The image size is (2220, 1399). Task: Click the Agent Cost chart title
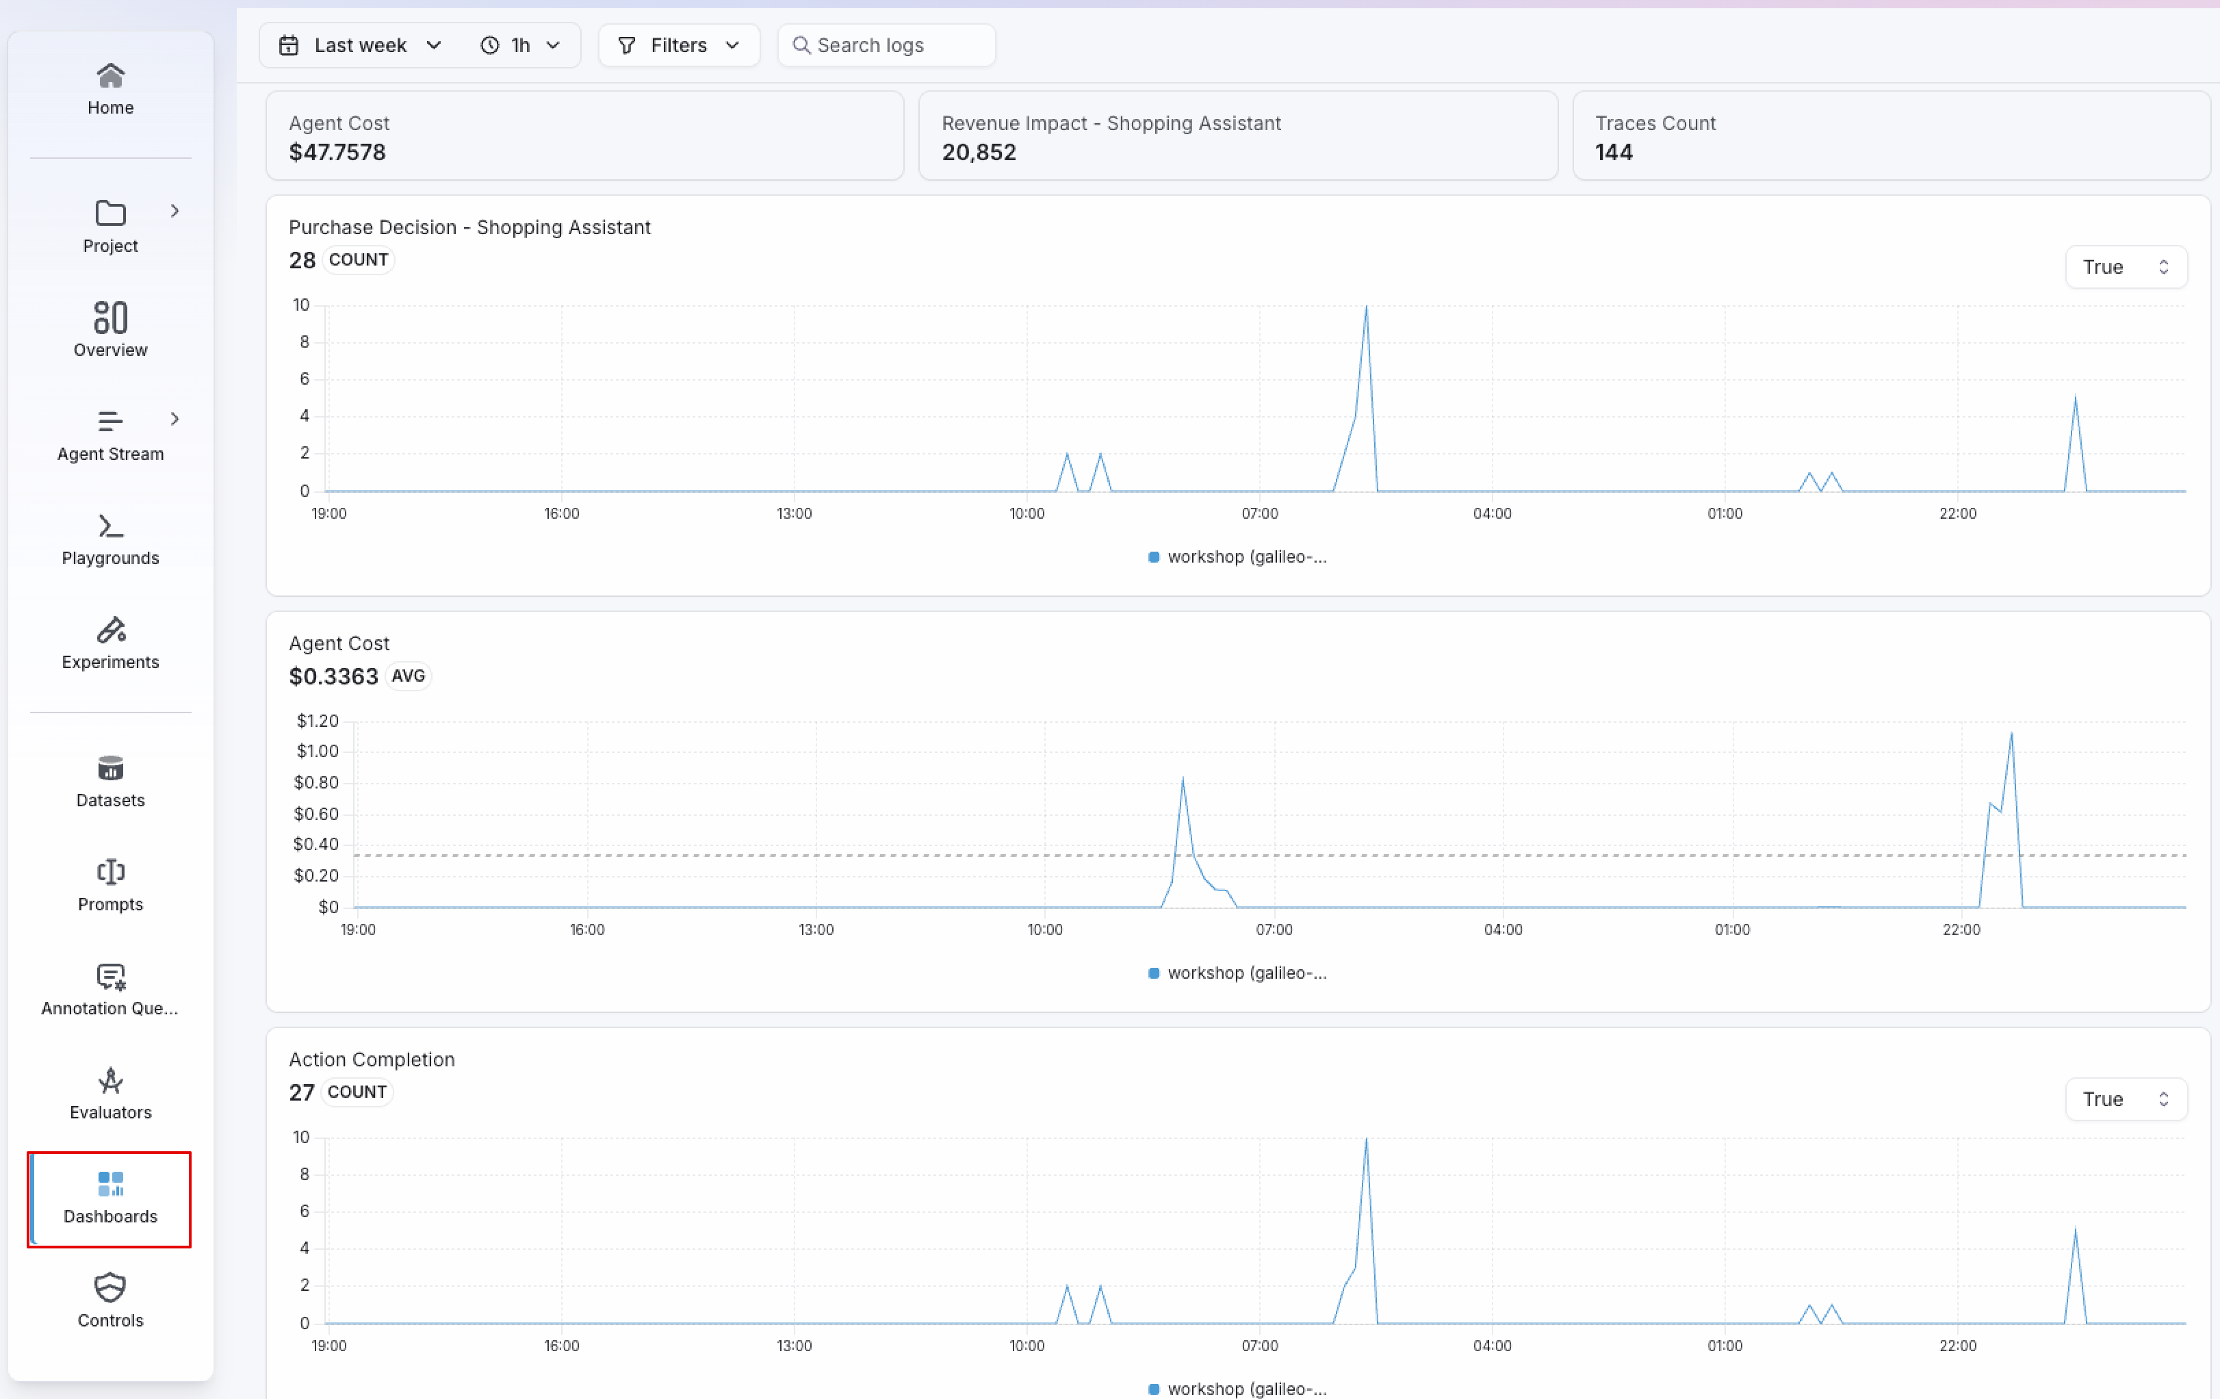click(339, 643)
